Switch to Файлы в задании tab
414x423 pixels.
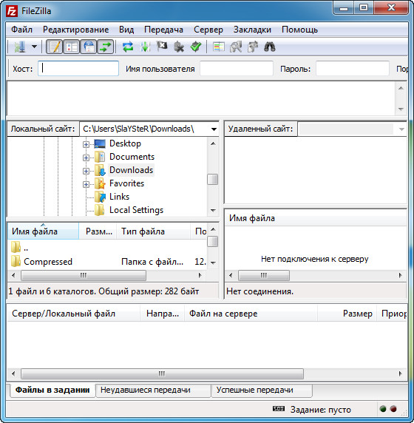[x=52, y=390]
